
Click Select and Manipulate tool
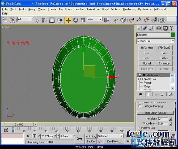pos(116,20)
